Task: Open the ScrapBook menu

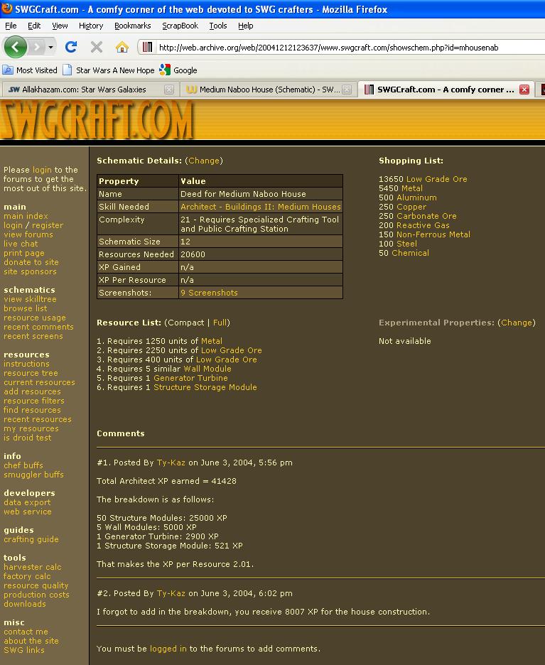Action: pyautogui.click(x=180, y=26)
